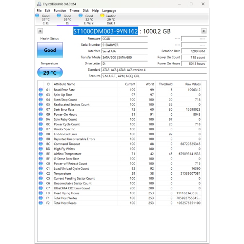Click status icon of Spin-Up Time row
This screenshot has width=244, height=244.
(41, 95)
